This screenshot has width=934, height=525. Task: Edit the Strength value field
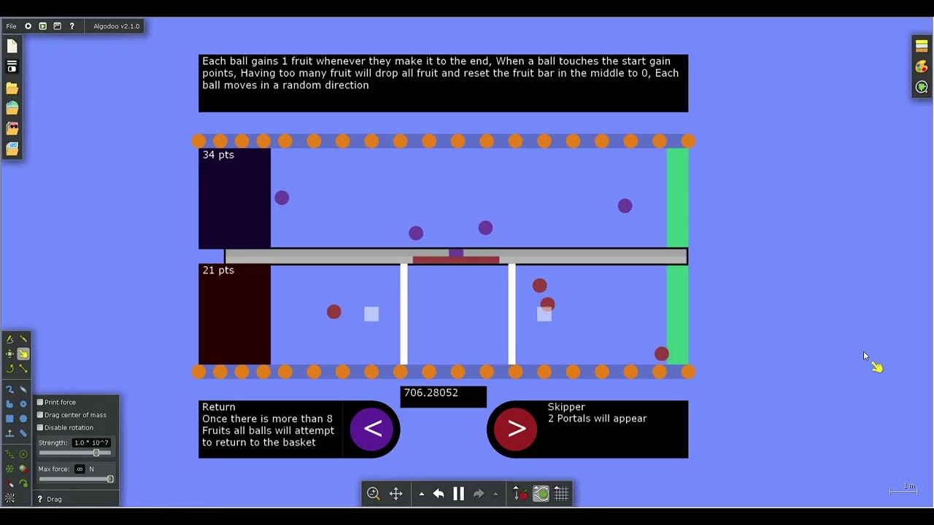coord(91,443)
